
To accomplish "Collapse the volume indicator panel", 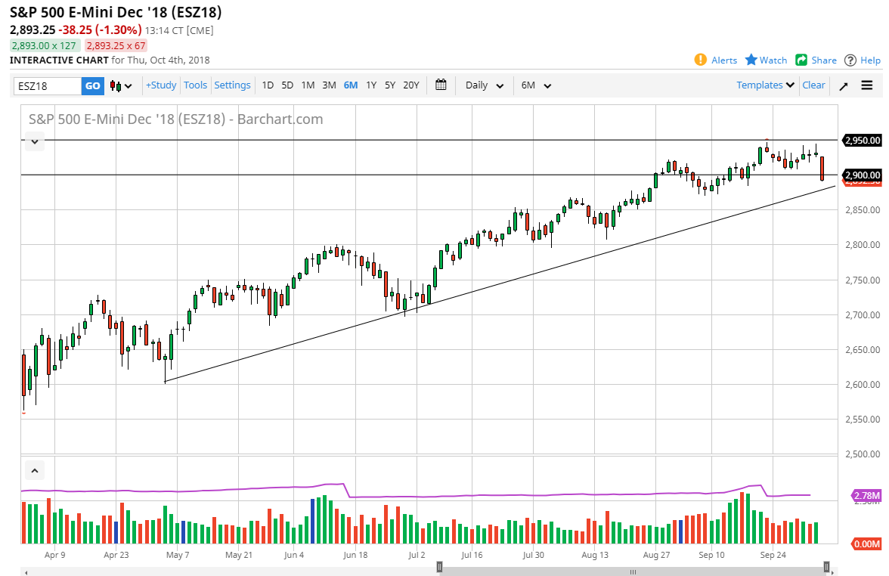I will pos(35,470).
